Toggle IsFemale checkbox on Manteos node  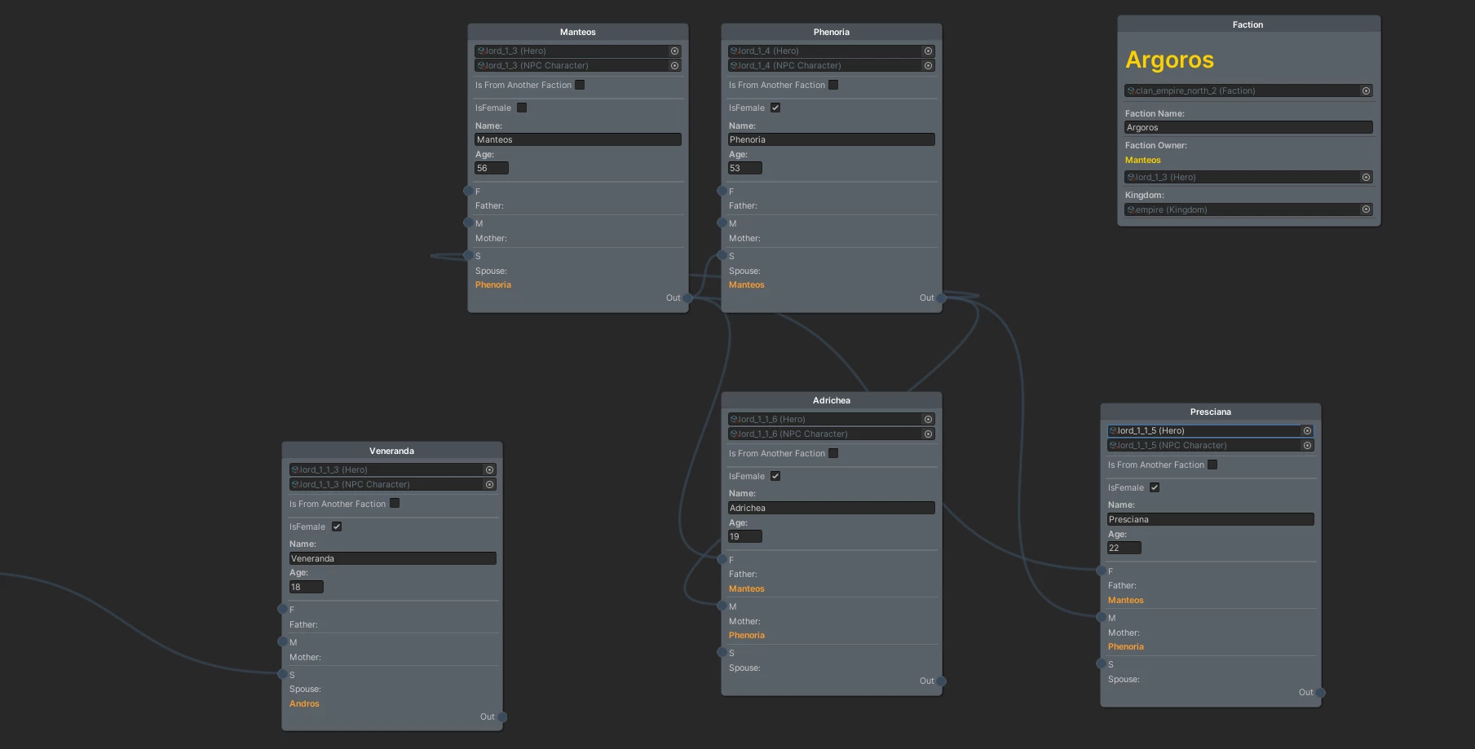(522, 108)
